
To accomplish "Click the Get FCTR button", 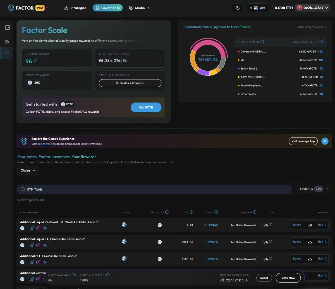I will (146, 108).
